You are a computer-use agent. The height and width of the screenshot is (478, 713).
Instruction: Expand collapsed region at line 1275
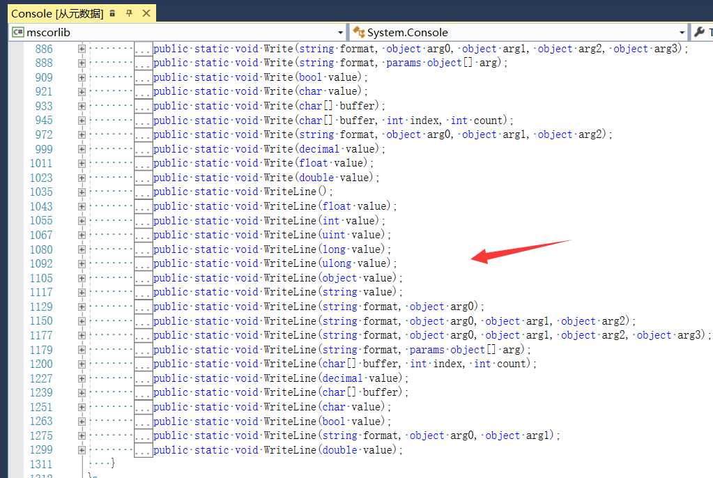[82, 435]
